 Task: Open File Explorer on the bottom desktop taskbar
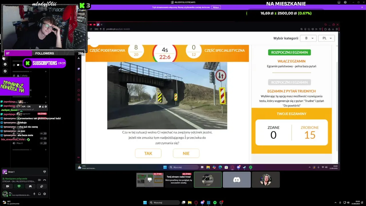click(190, 203)
